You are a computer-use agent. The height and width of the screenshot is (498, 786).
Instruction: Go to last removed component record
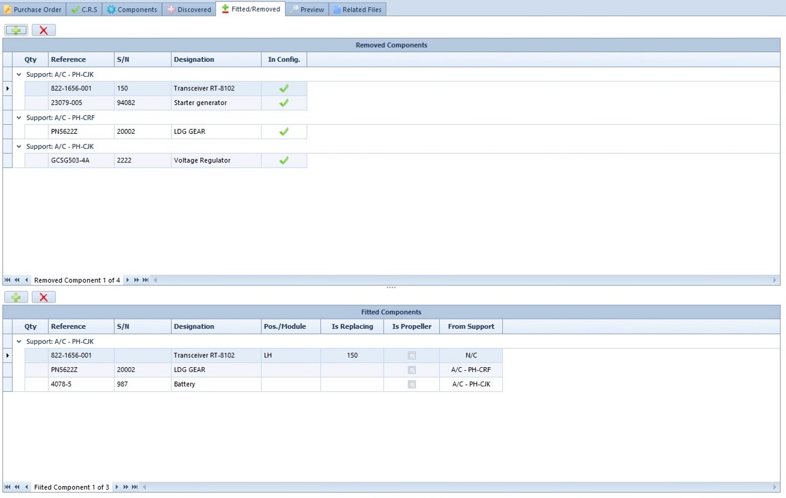[x=146, y=280]
